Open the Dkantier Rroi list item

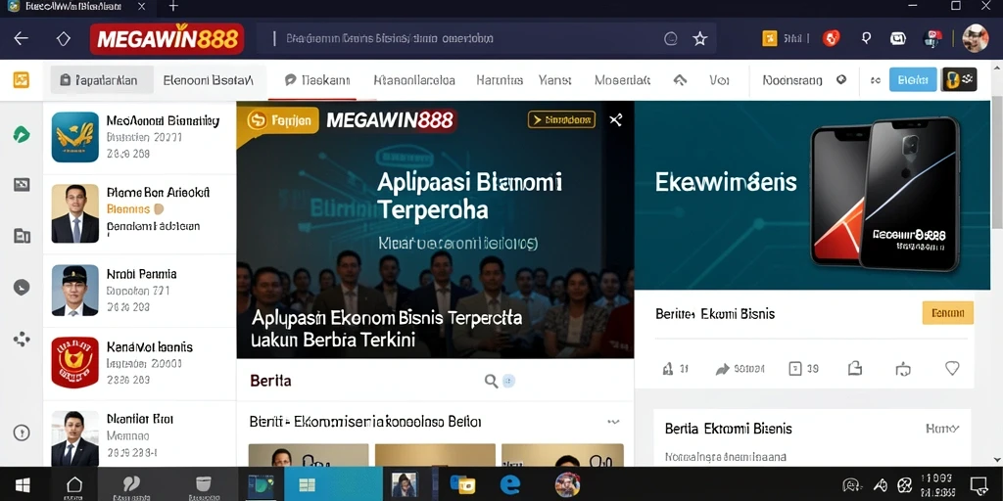point(139,435)
